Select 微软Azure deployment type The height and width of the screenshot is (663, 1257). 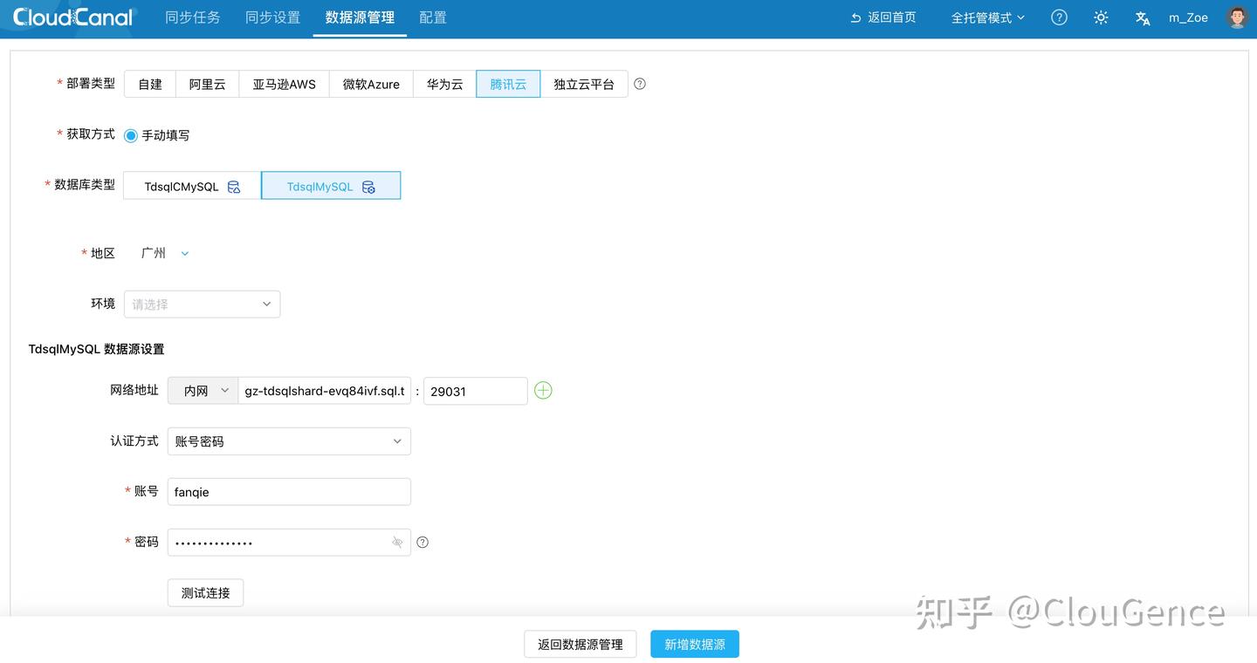pyautogui.click(x=371, y=85)
